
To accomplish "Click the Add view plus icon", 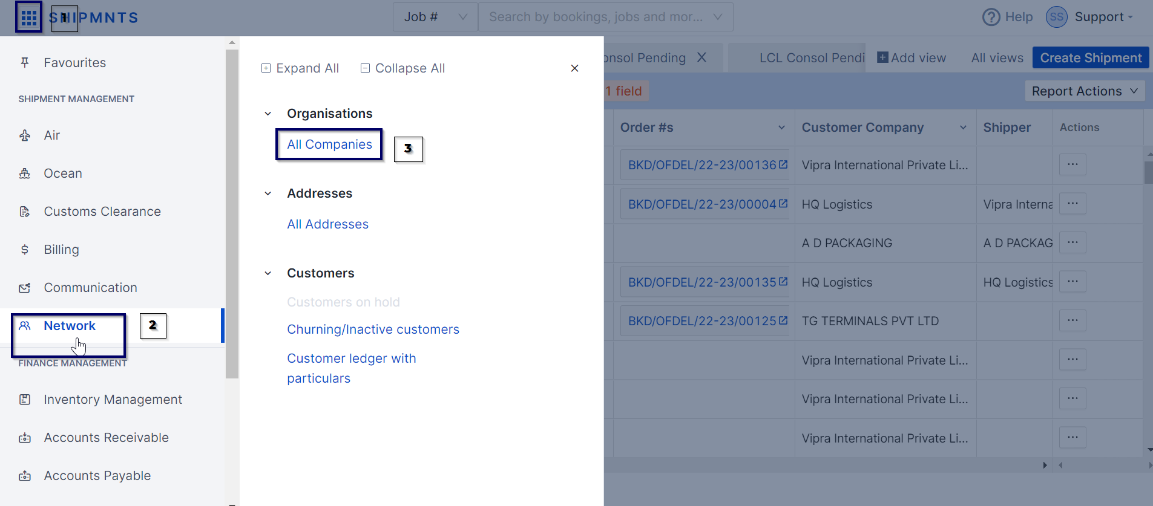I will coord(882,57).
